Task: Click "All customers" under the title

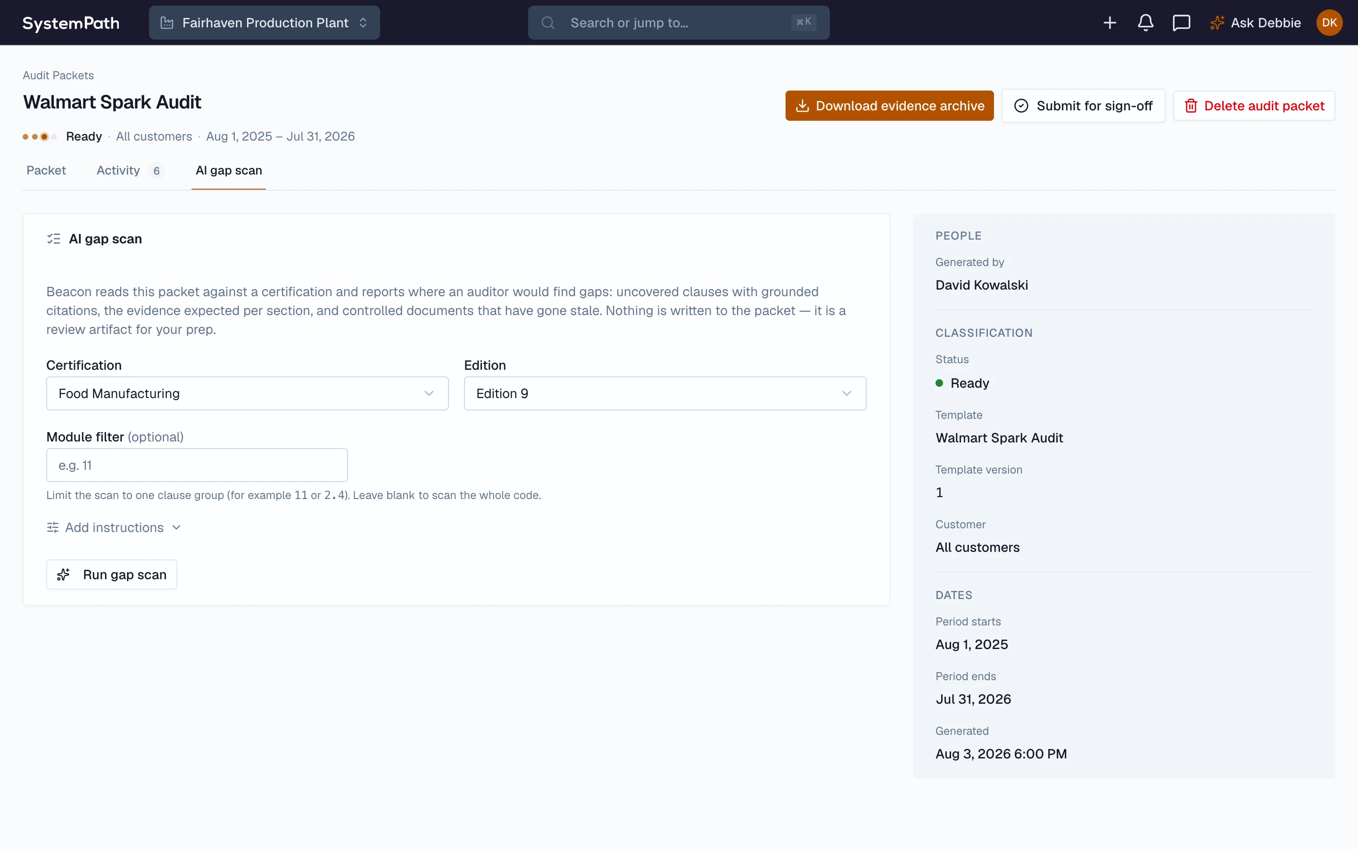Action: click(154, 136)
